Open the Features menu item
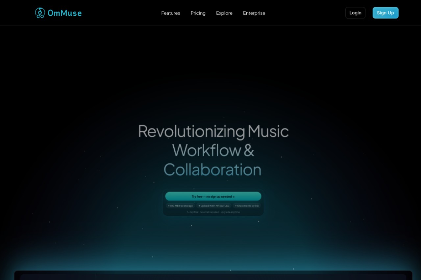This screenshot has height=280, width=421. [171, 13]
